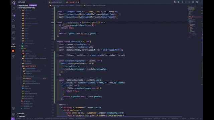
Task: Open App.js in the file tree
Action: (x=27, y=86)
